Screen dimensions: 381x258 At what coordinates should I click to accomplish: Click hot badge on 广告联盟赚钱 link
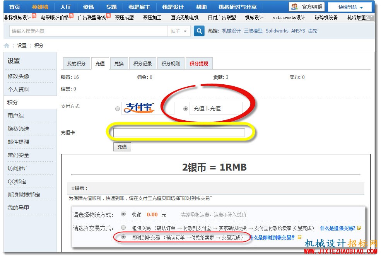pos(108,15)
